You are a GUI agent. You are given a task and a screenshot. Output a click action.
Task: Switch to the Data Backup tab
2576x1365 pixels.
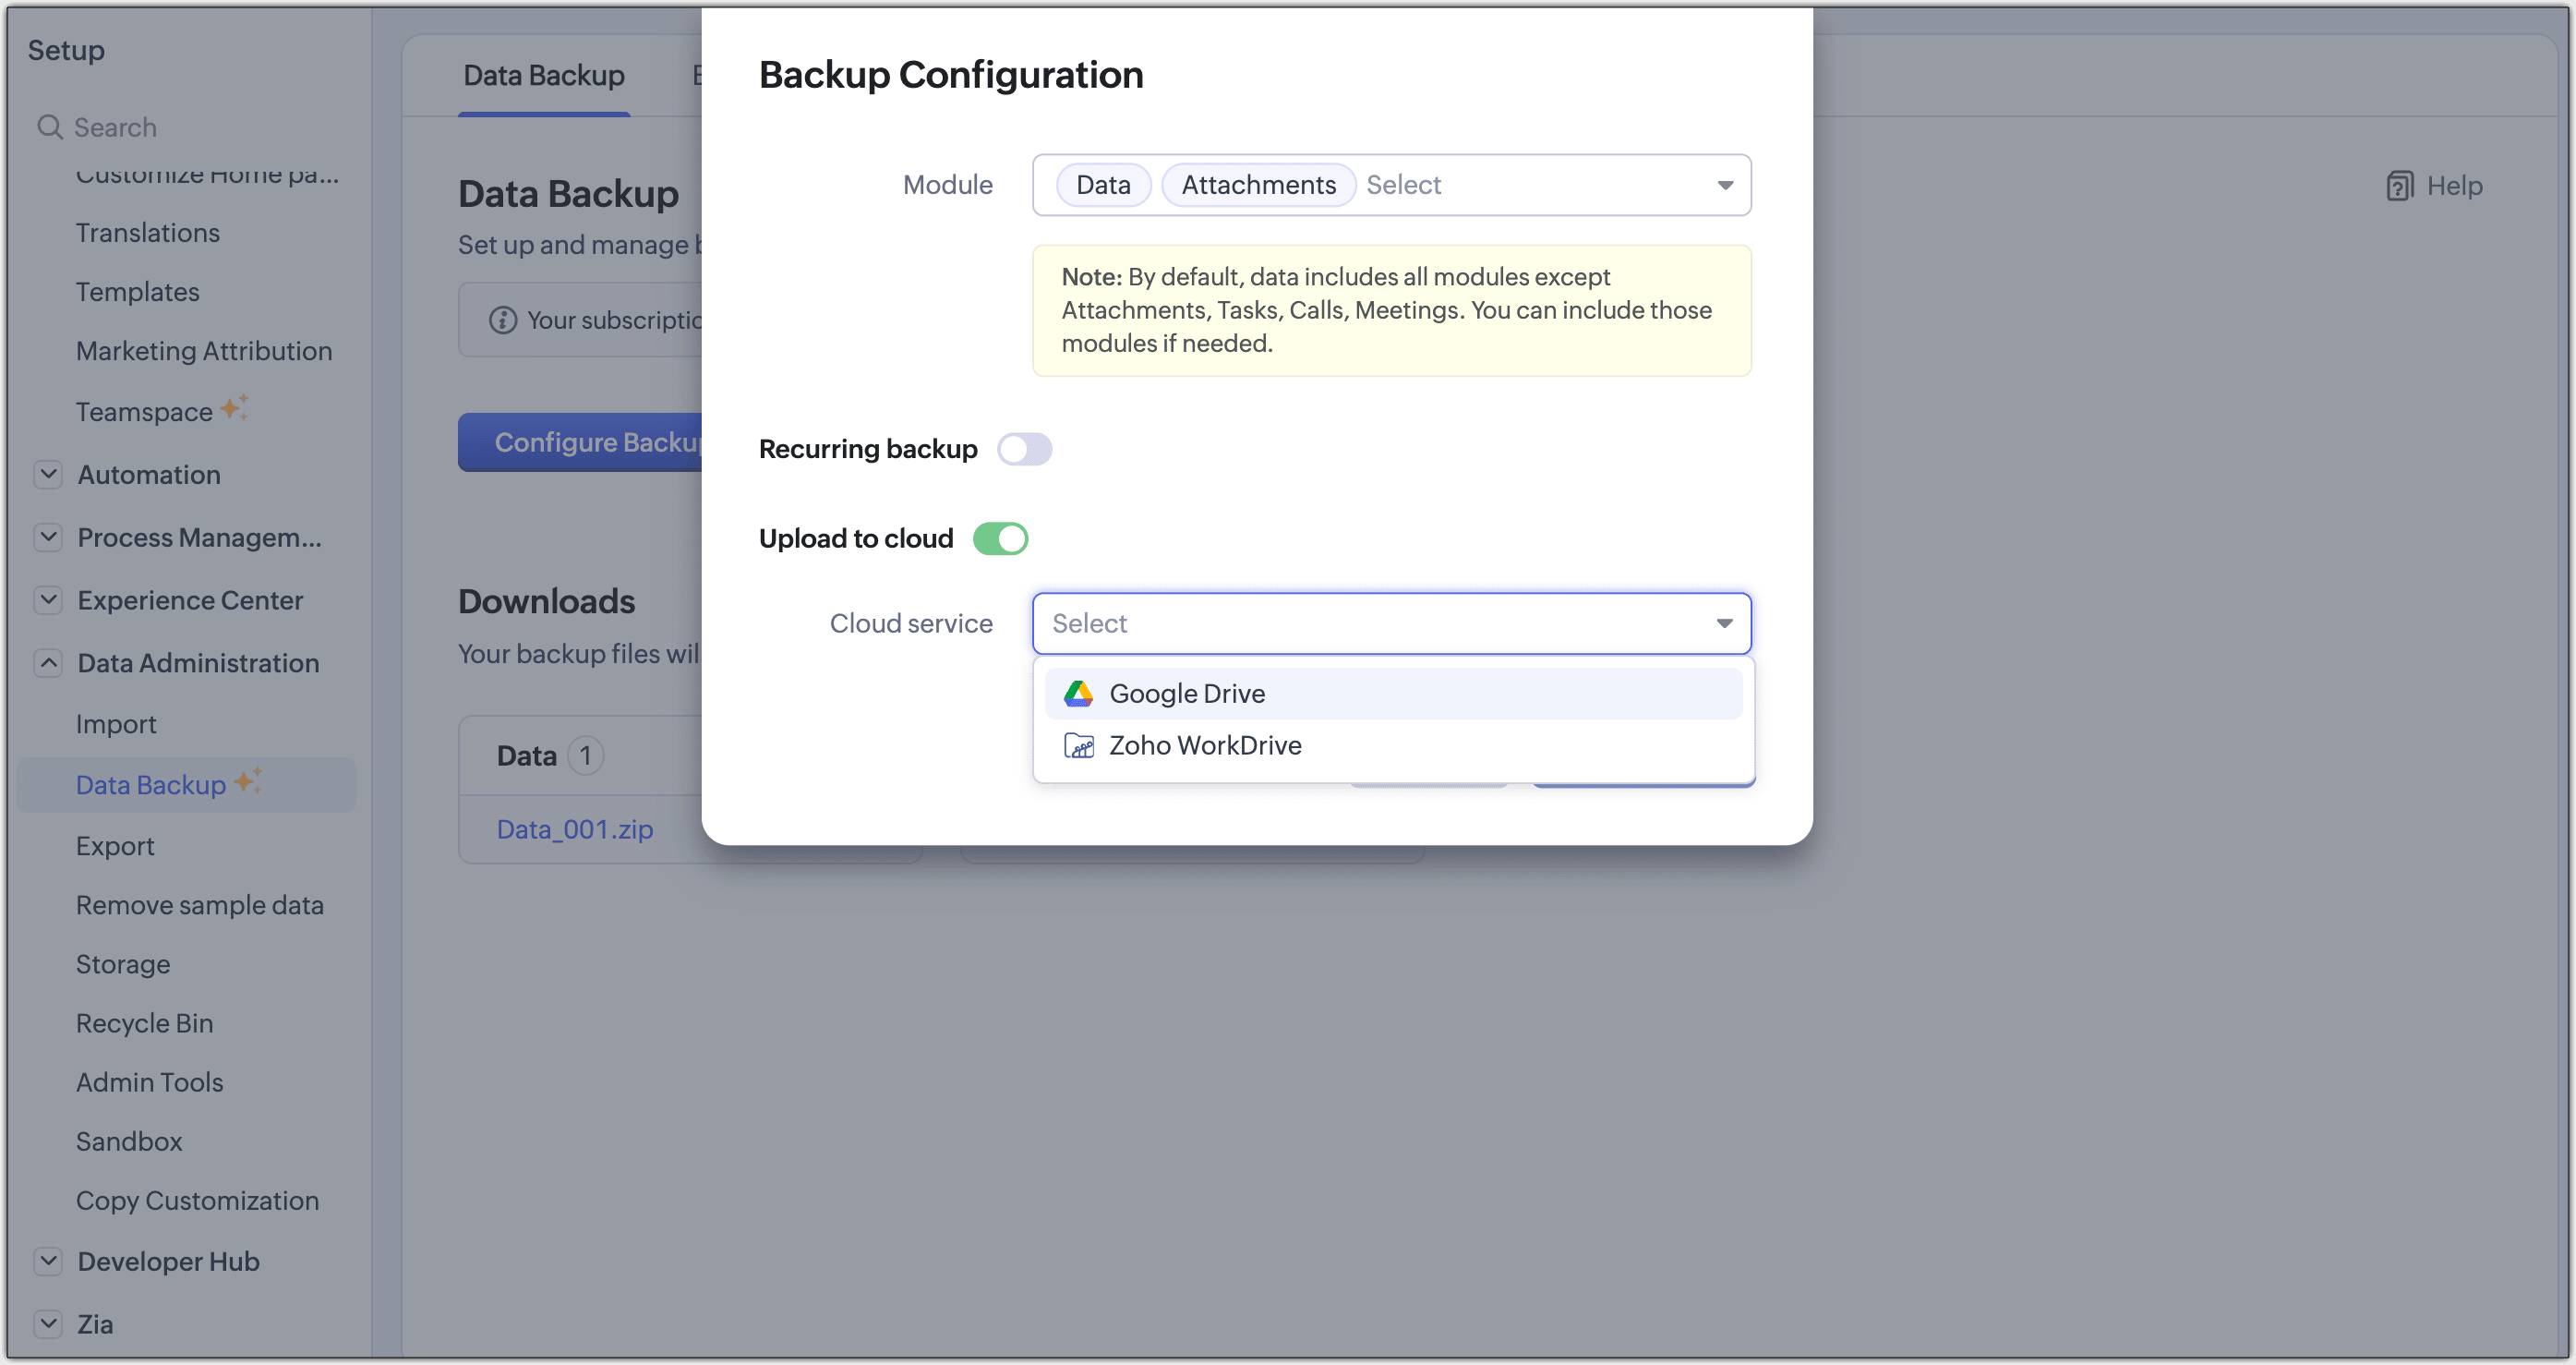[544, 76]
